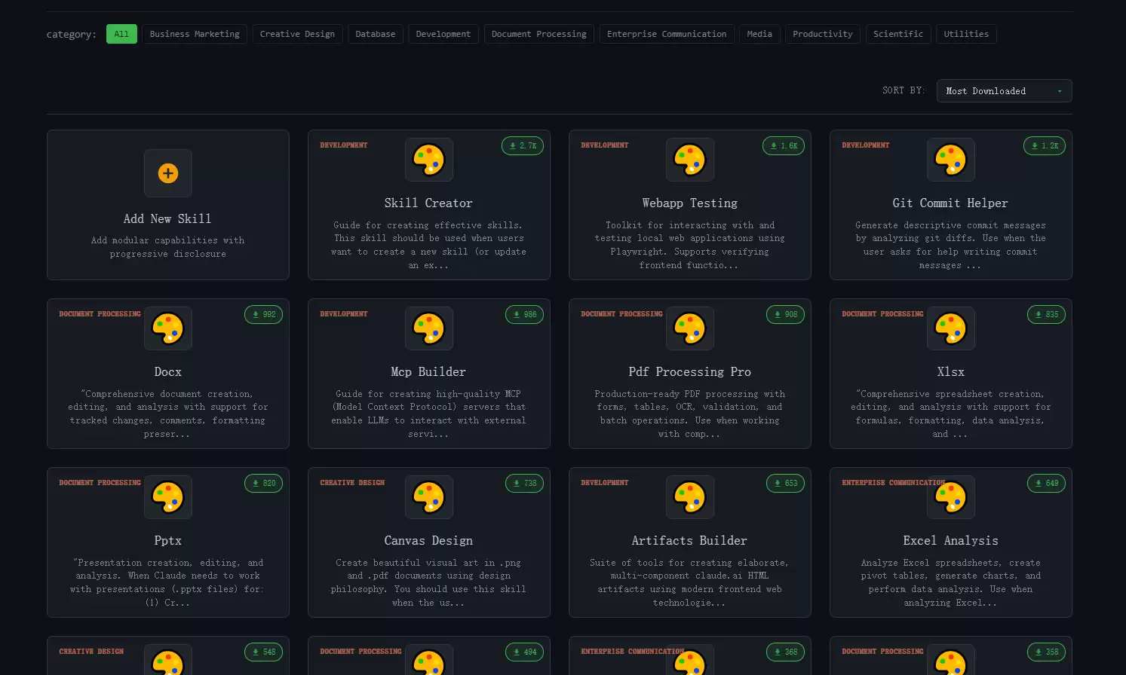Select the All category filter
Image resolution: width=1126 pixels, height=675 pixels.
pos(121,34)
